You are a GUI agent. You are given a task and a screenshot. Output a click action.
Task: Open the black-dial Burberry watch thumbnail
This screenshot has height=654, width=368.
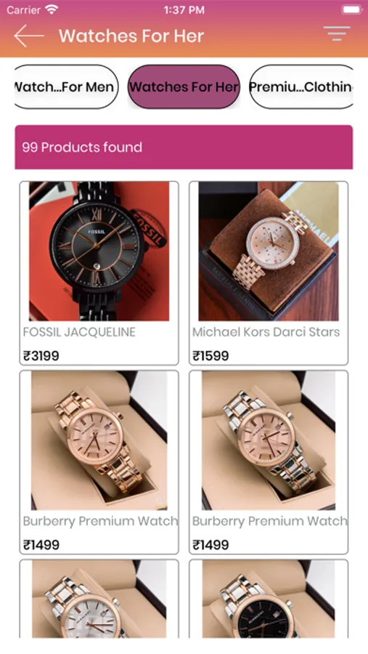tap(269, 599)
